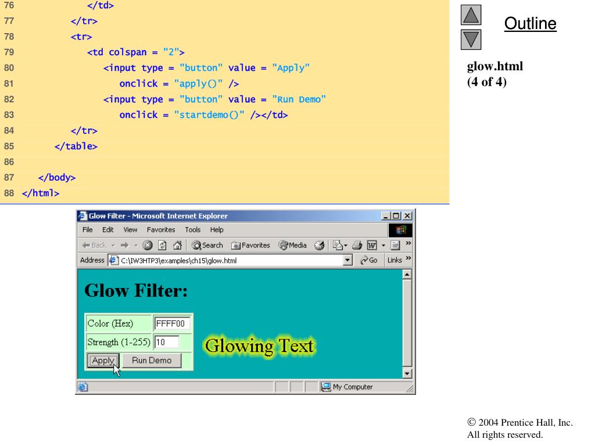The image size is (595, 446).
Task: Open the Media toolbar button
Action: click(292, 246)
